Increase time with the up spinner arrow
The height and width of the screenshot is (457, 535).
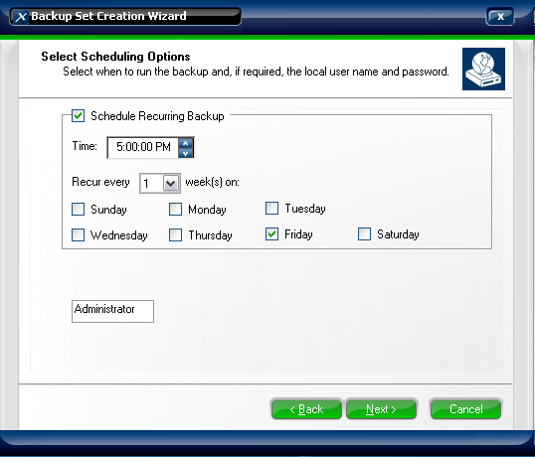(x=185, y=143)
